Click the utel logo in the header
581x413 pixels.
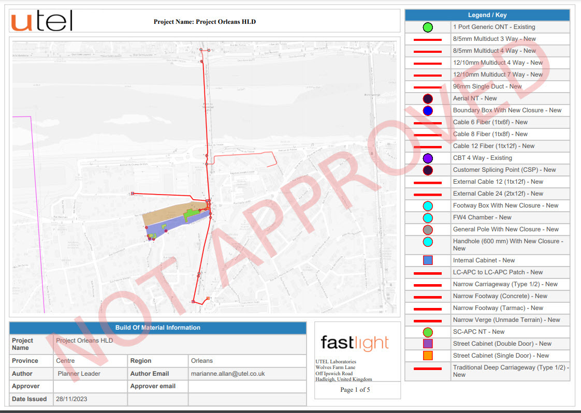coord(41,21)
